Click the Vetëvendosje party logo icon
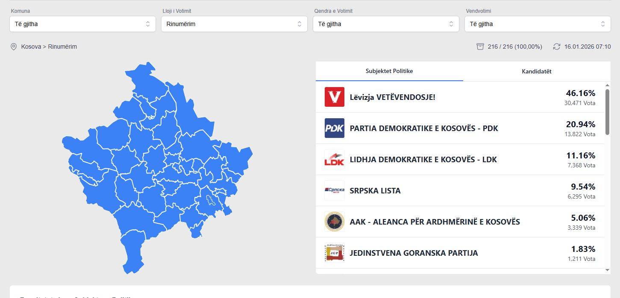Viewport: 620px width, 298px height. pos(334,97)
